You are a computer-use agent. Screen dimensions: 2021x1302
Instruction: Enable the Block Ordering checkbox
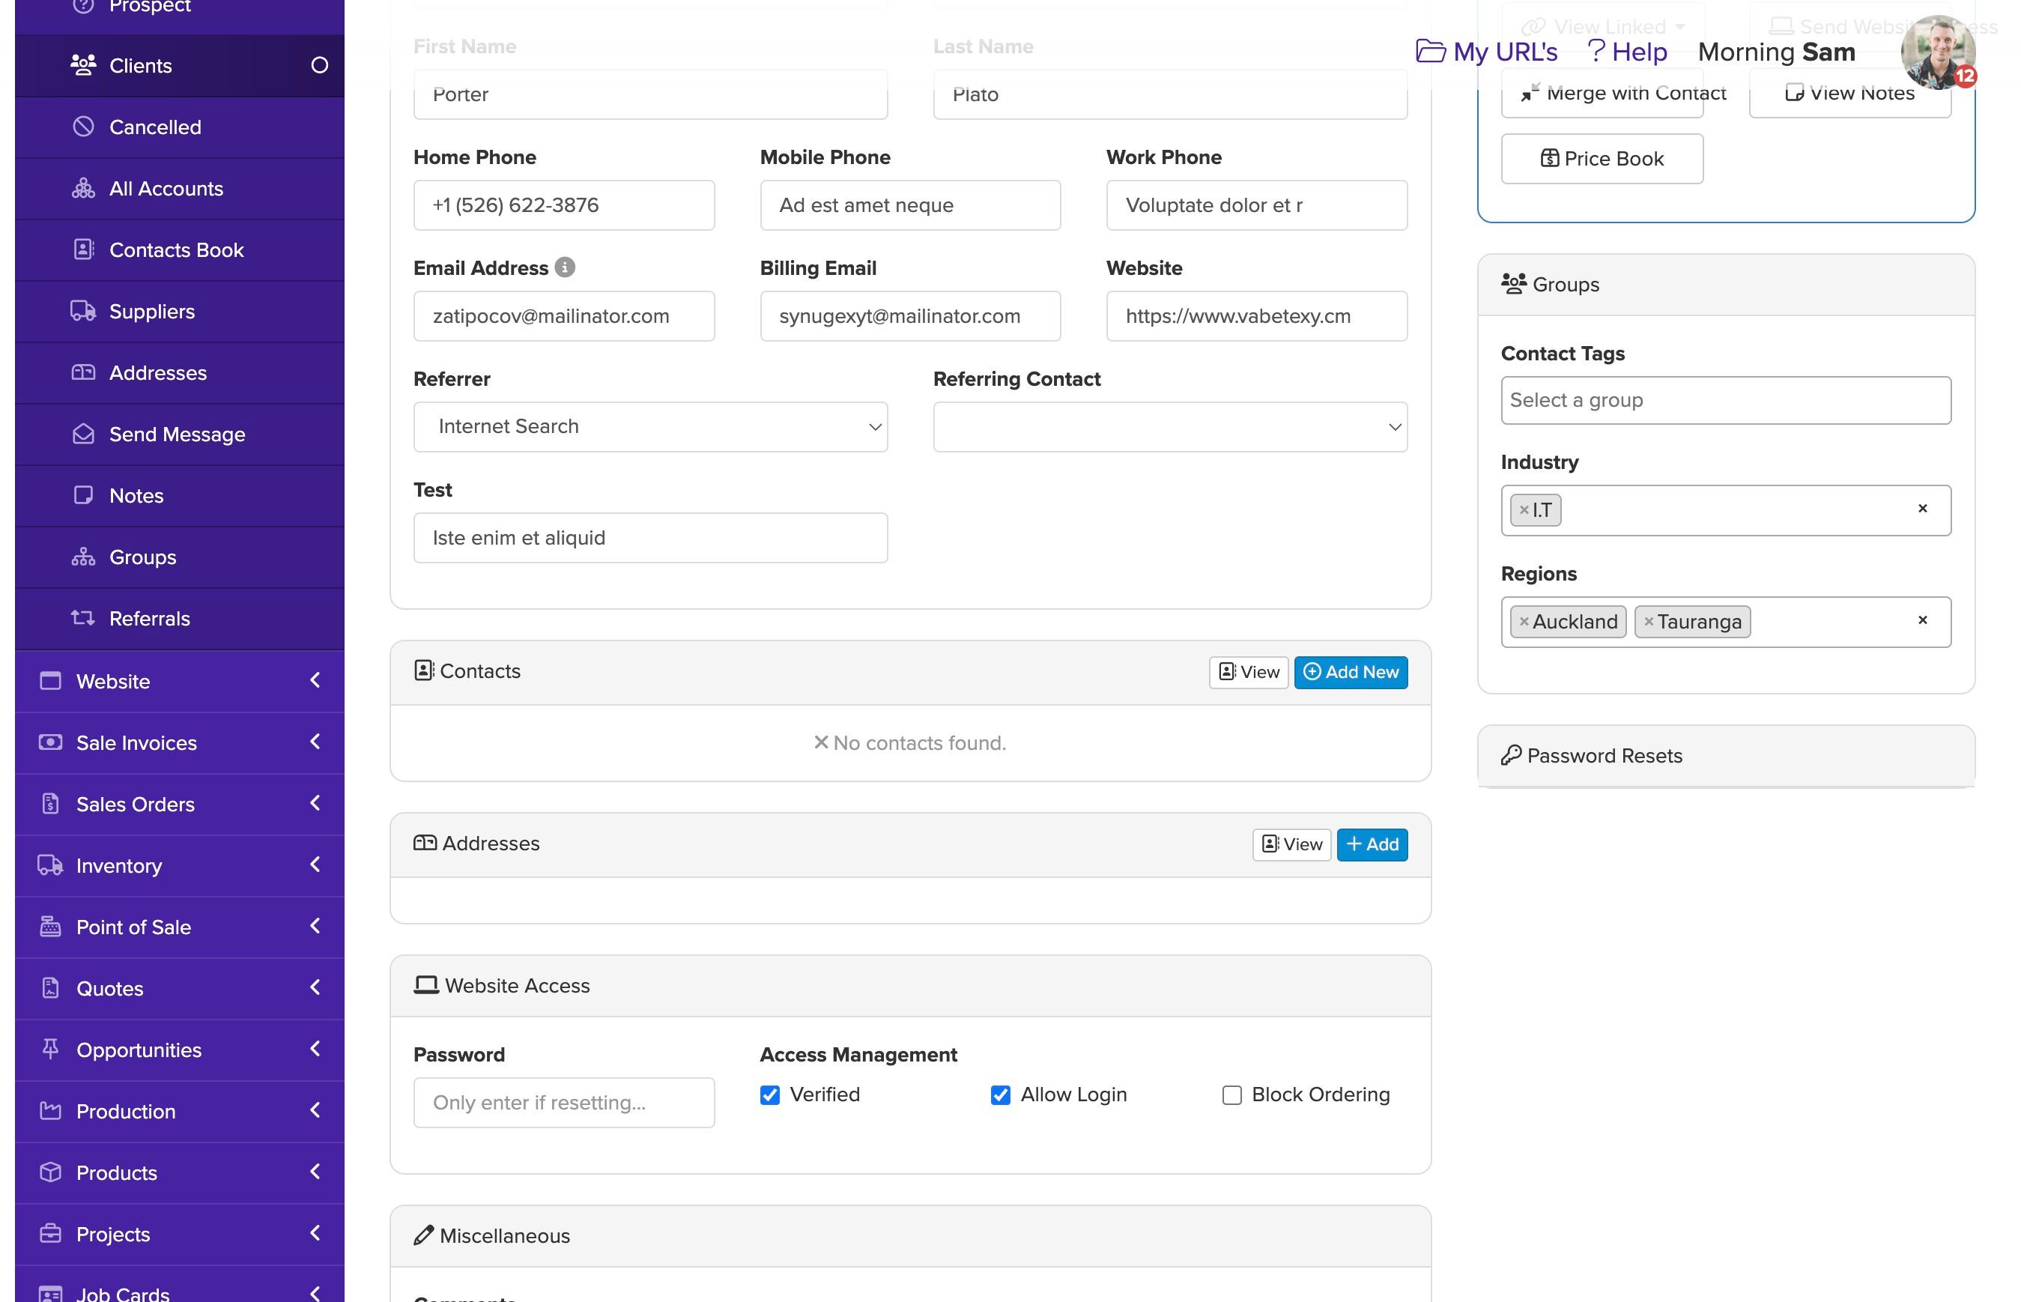1231,1095
